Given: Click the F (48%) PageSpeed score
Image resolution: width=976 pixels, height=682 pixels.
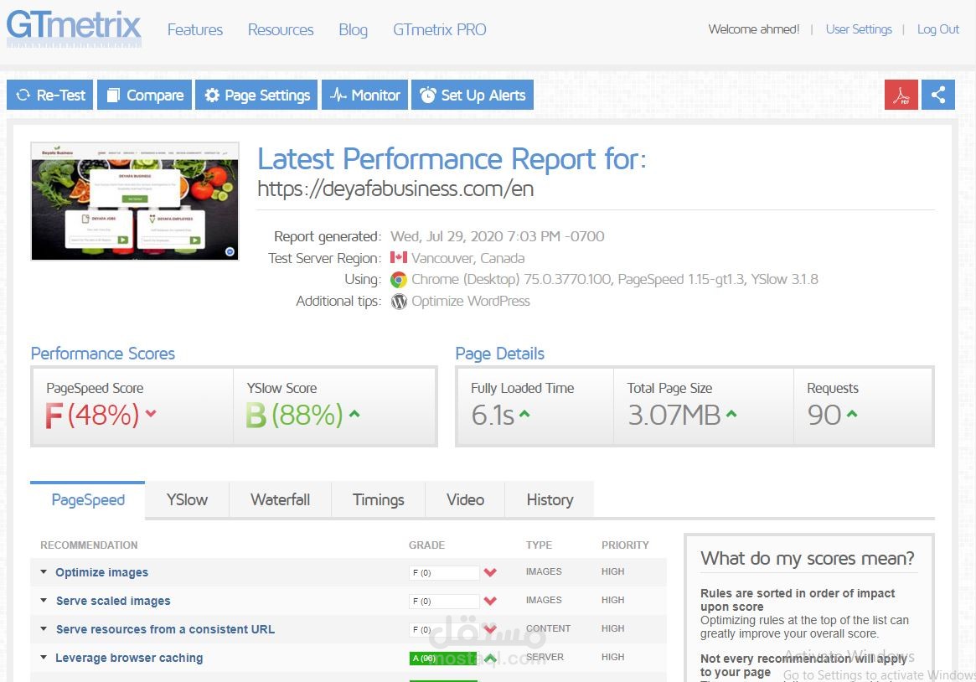Looking at the screenshot, I should click(x=92, y=415).
